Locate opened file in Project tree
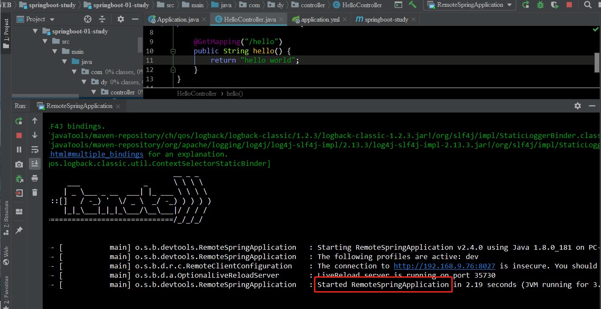Image resolution: width=601 pixels, height=309 pixels. [88, 19]
